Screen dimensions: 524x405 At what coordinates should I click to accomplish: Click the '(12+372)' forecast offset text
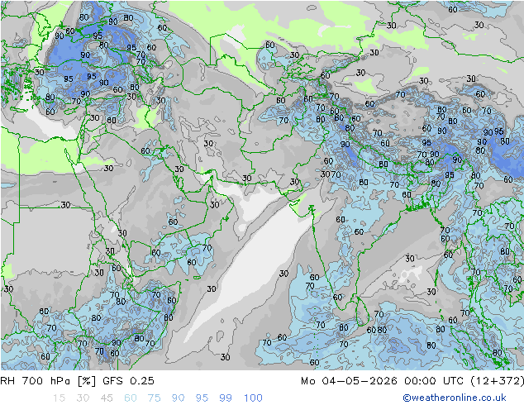point(498,381)
